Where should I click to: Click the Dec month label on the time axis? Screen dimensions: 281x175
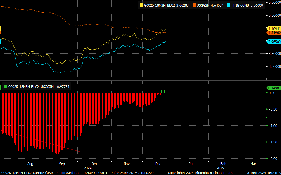(158, 164)
